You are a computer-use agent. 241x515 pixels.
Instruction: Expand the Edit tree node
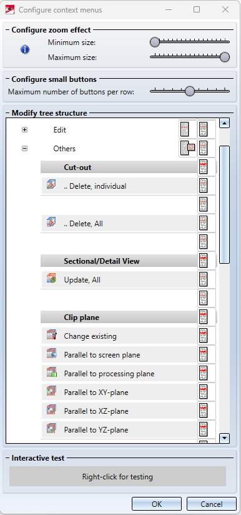click(x=24, y=130)
